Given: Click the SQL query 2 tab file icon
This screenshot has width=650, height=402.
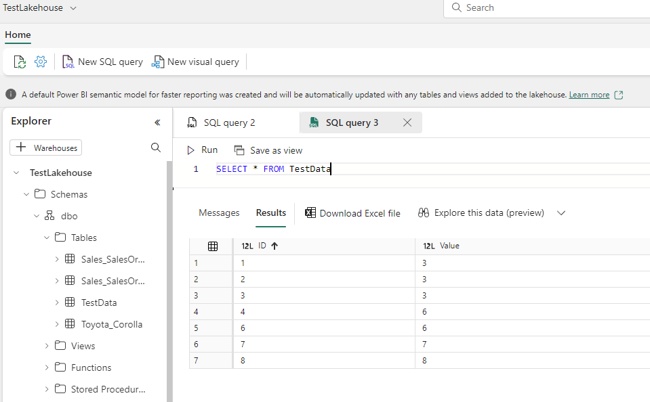Looking at the screenshot, I should pos(192,122).
